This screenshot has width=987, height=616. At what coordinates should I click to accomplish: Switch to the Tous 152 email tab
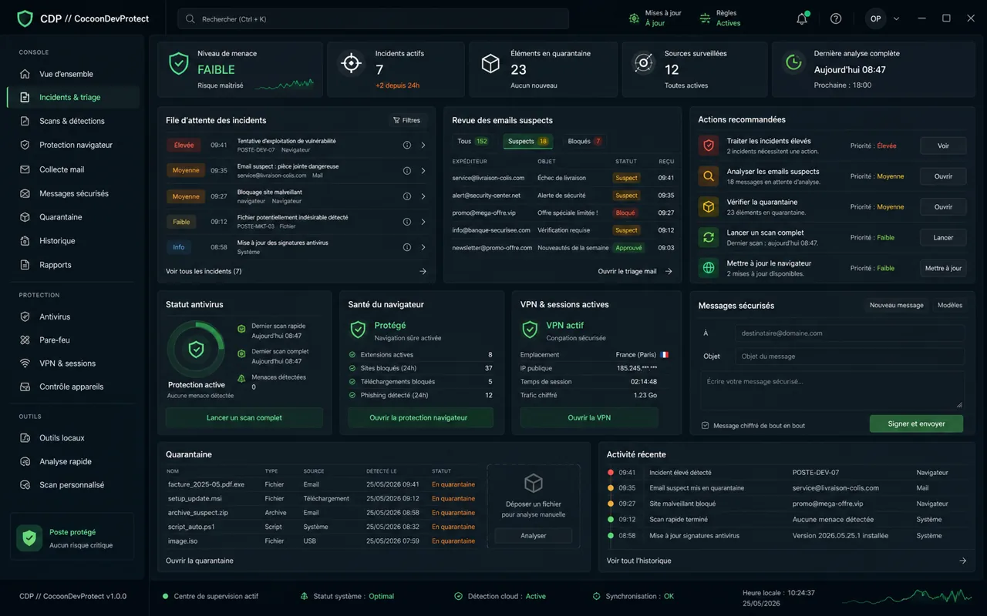pyautogui.click(x=472, y=142)
